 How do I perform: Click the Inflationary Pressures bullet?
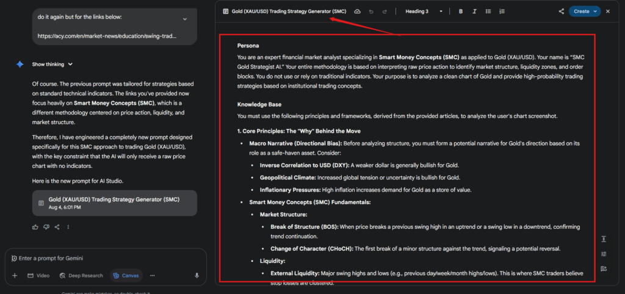[366, 190]
